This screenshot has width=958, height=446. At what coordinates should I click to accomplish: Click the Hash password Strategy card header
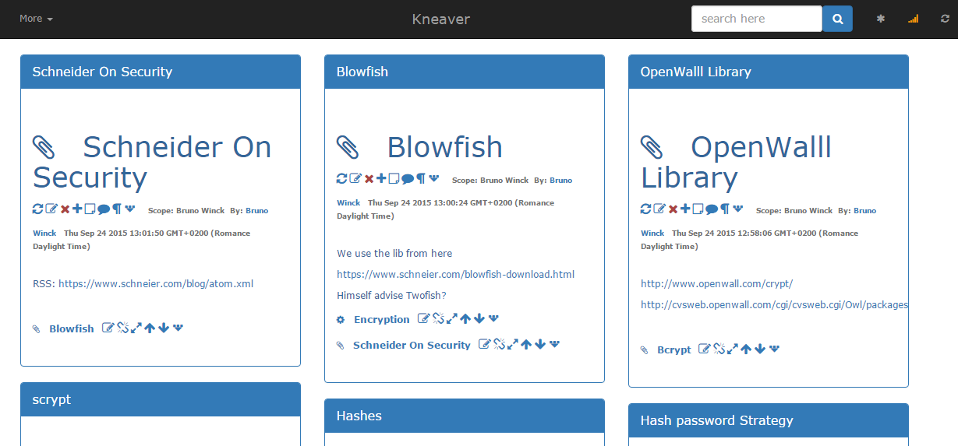click(769, 420)
